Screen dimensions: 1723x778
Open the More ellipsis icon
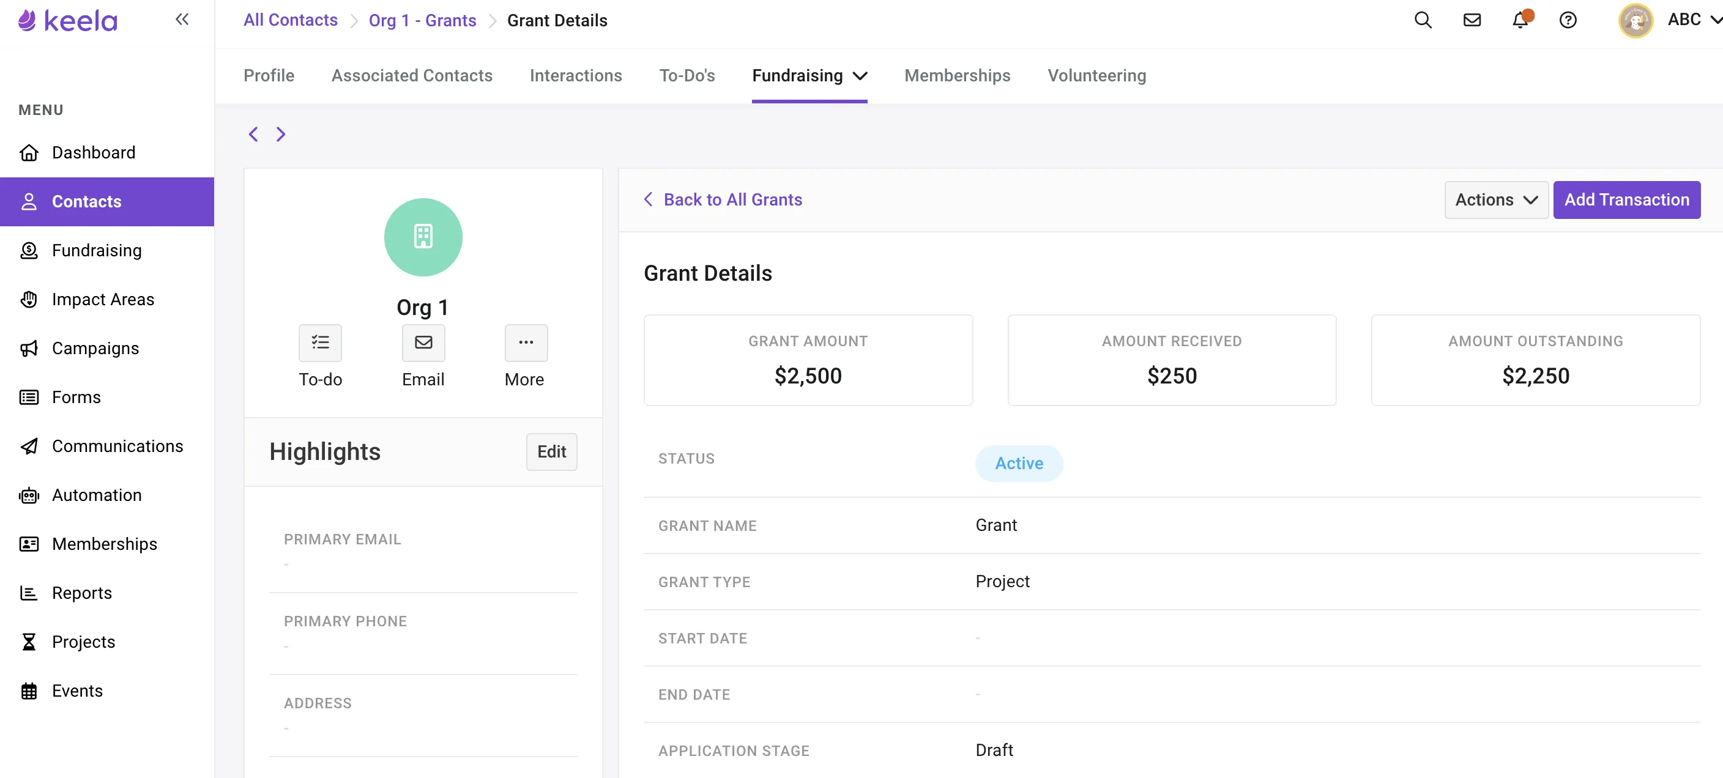coord(526,343)
